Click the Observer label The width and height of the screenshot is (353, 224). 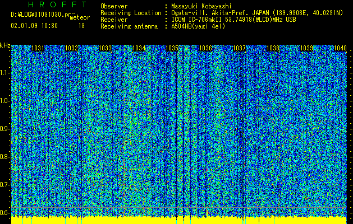click(114, 6)
